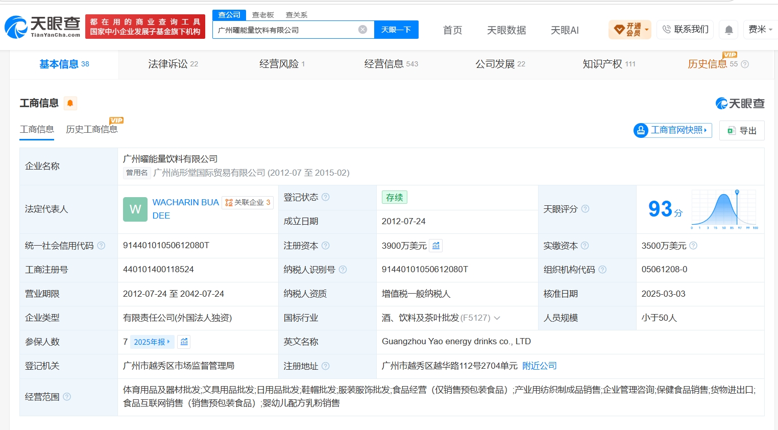Viewport: 778px width, 430px height.
Task: Open the chart icon beside 2025年报
Action: coord(184,342)
